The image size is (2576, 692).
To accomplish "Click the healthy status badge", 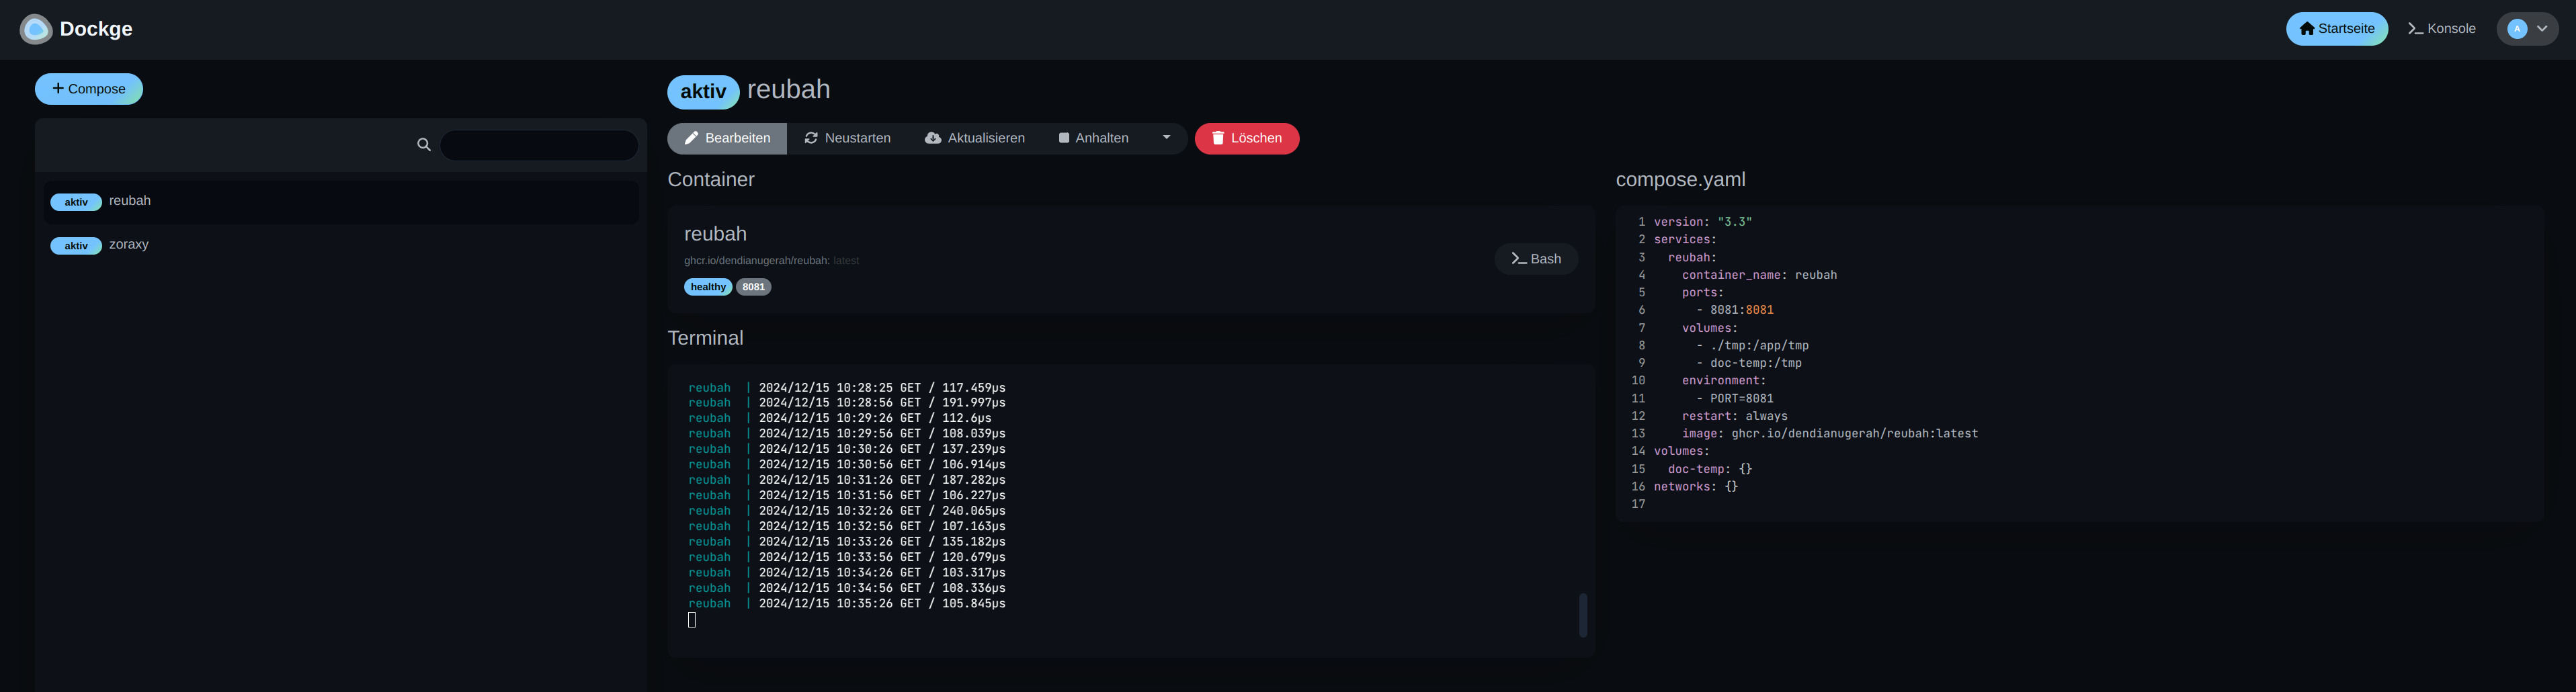I will point(708,287).
